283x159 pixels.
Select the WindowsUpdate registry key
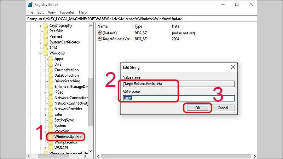(67, 137)
